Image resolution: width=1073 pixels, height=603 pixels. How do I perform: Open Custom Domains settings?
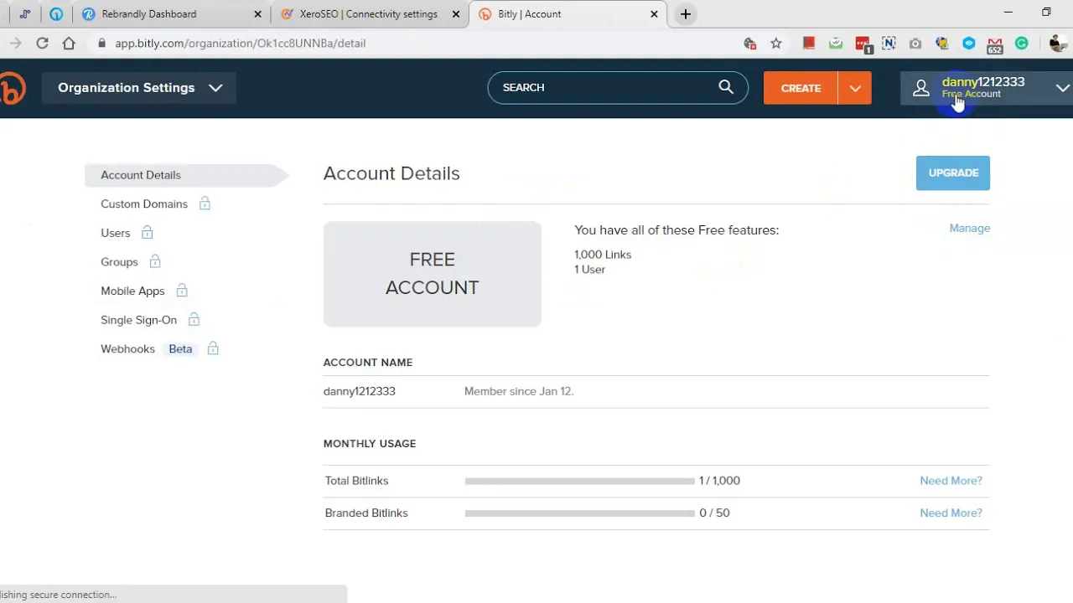144,204
